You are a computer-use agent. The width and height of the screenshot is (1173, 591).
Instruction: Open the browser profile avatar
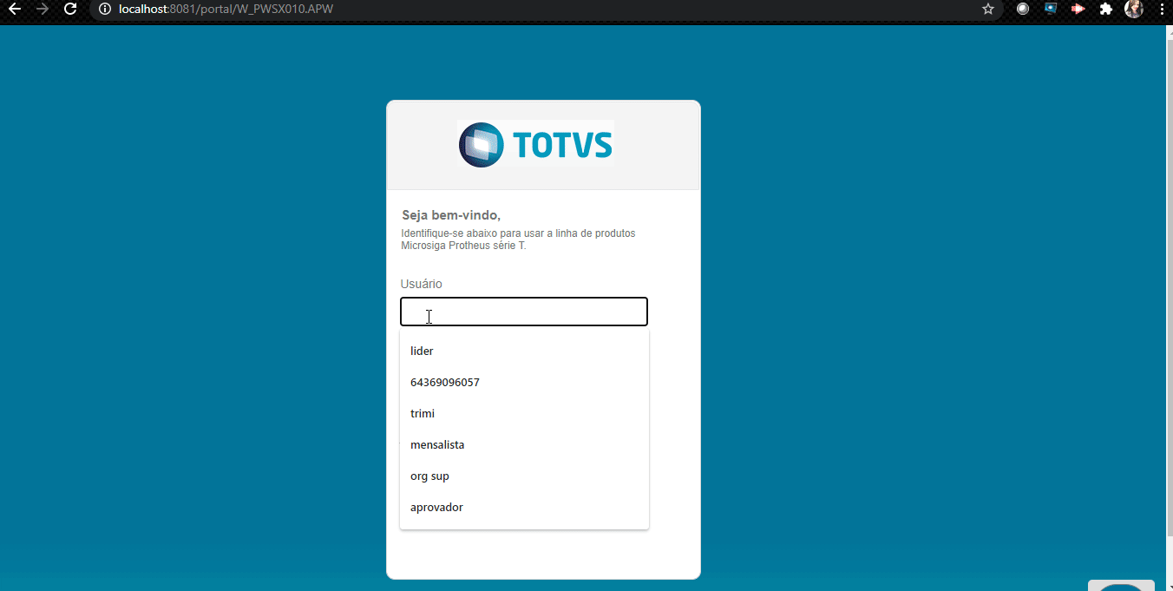click(1133, 9)
